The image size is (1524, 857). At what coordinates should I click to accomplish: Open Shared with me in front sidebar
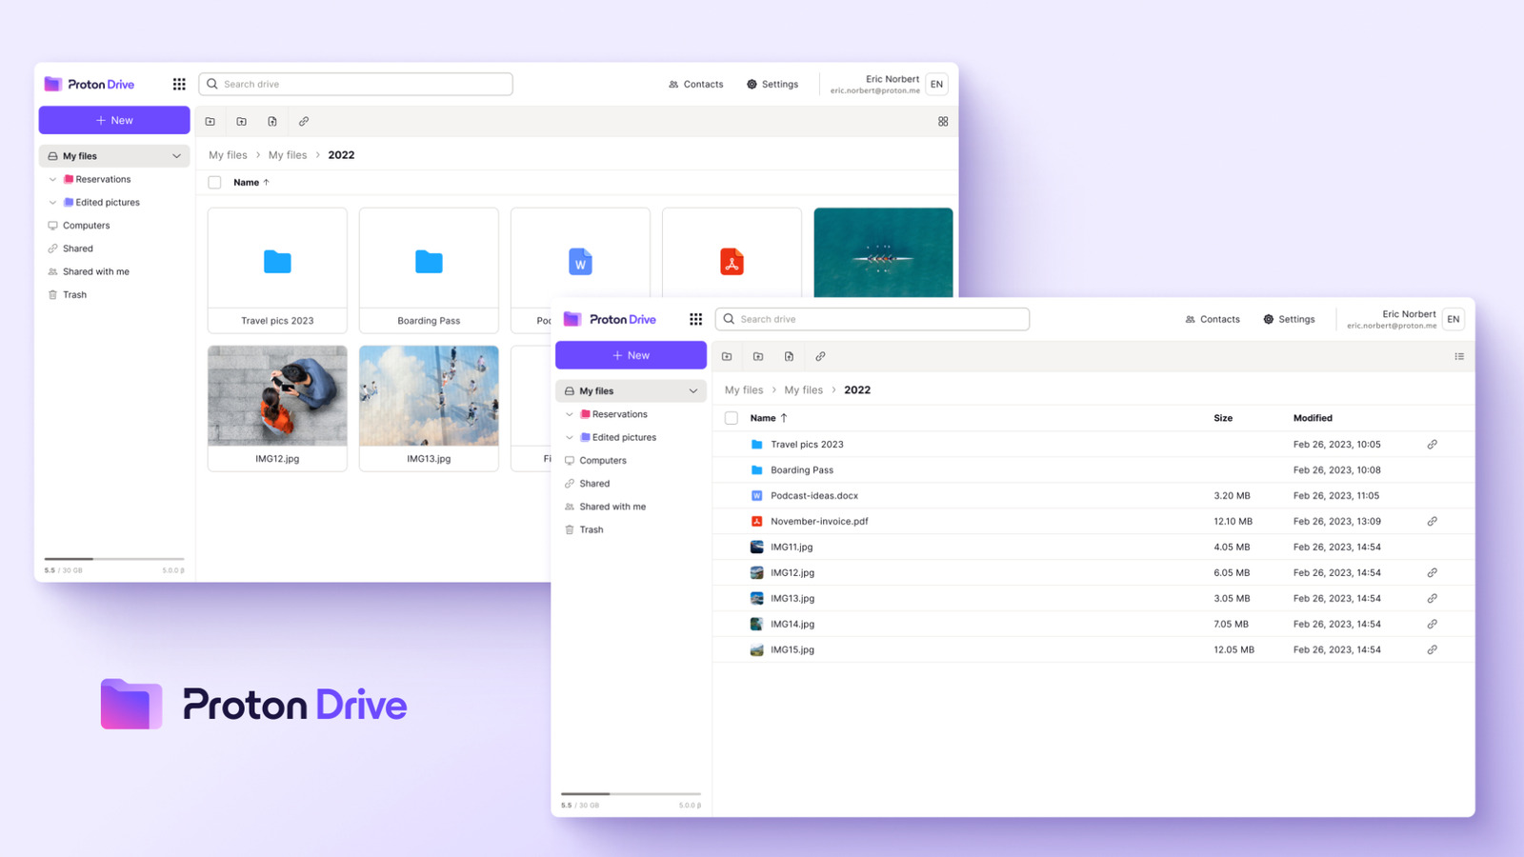612,507
